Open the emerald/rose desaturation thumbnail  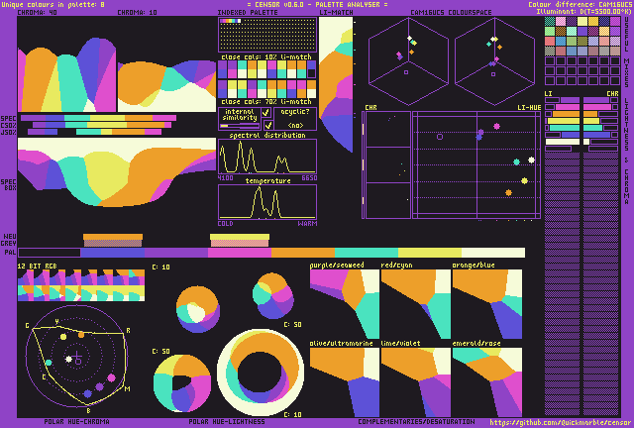(487, 382)
